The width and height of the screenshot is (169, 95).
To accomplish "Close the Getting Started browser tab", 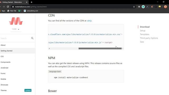I will coord(27,2).
